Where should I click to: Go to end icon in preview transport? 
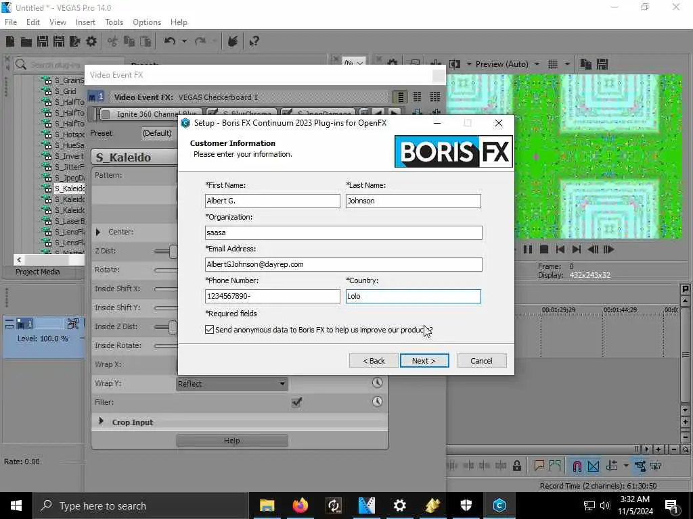[x=577, y=249]
